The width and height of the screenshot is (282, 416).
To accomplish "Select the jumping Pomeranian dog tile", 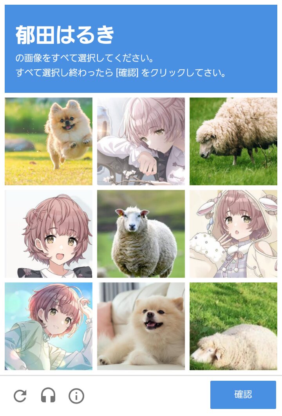I will (49, 141).
